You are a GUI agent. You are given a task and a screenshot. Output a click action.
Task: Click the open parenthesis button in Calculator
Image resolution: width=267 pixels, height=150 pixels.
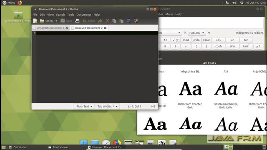point(196,46)
